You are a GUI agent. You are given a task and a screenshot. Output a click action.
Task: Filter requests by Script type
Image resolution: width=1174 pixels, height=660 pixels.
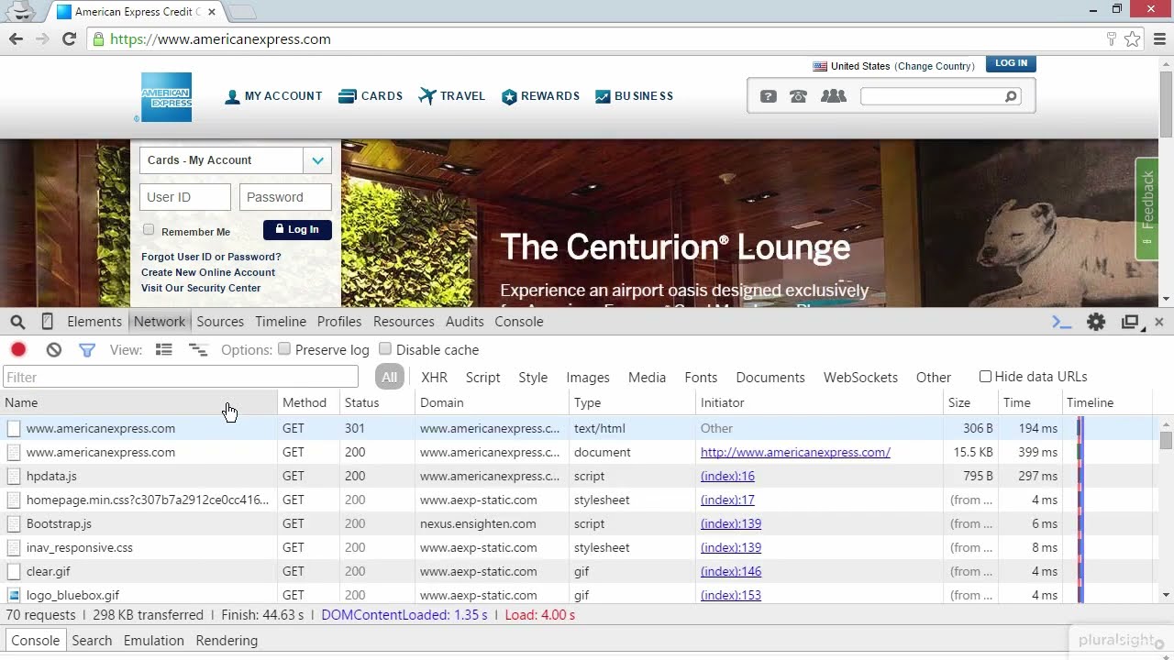pyautogui.click(x=482, y=378)
